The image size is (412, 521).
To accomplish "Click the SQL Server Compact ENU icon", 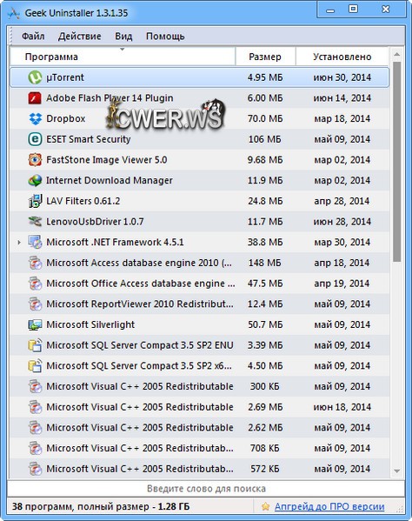I will pos(35,345).
